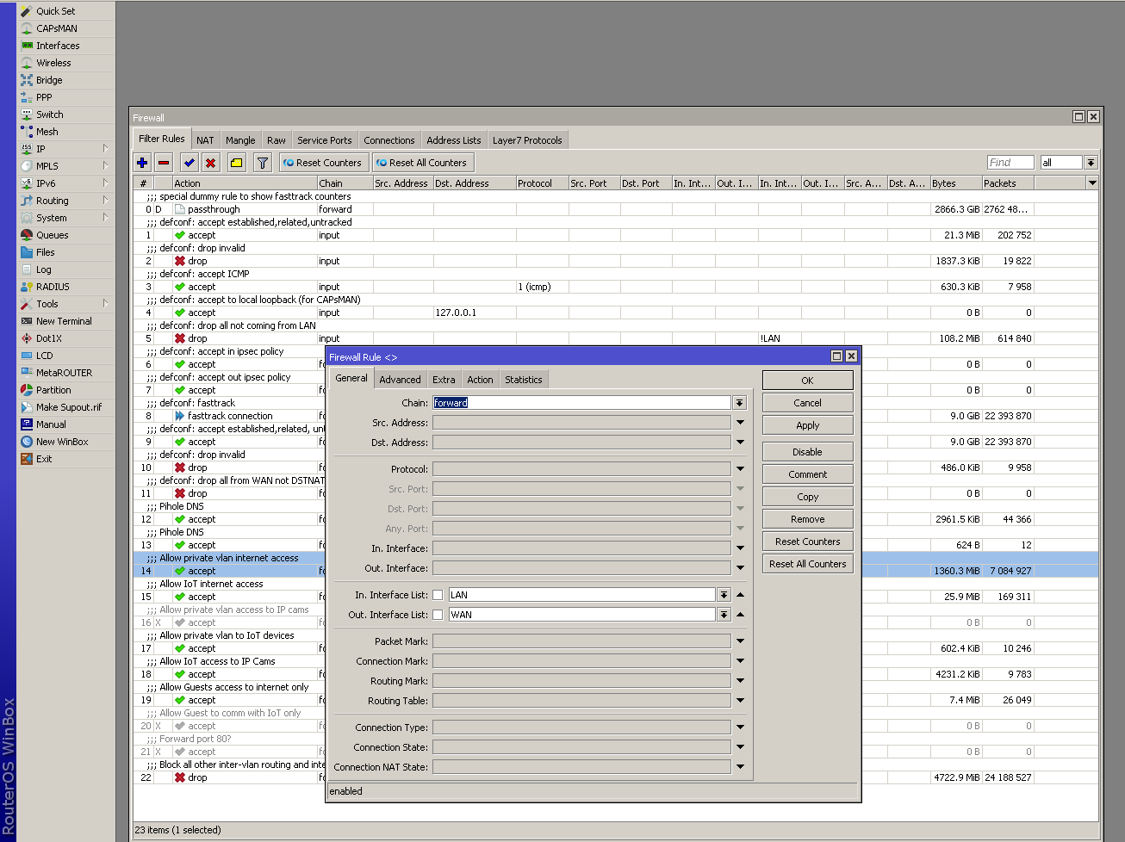Add a new firewall rule with plus icon
The height and width of the screenshot is (842, 1125).
[x=142, y=162]
